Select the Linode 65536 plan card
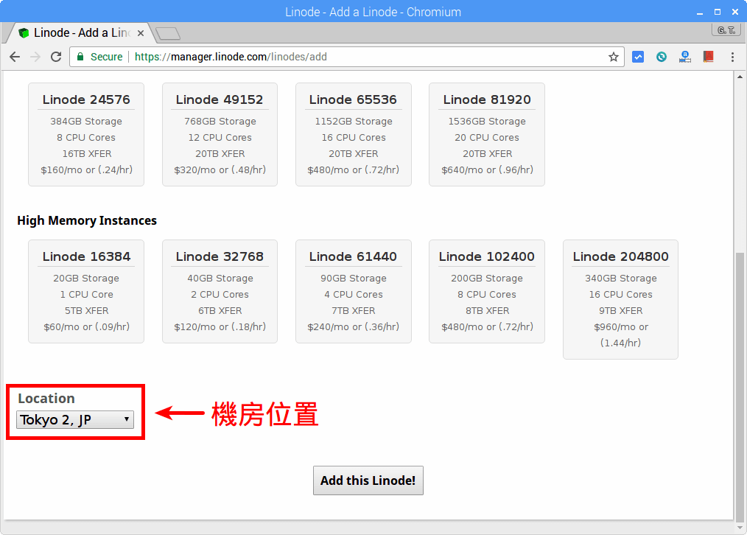The width and height of the screenshot is (747, 535). click(x=354, y=133)
